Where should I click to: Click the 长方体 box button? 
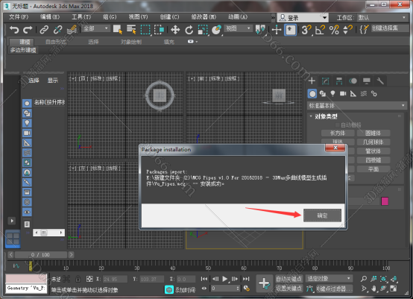338,133
